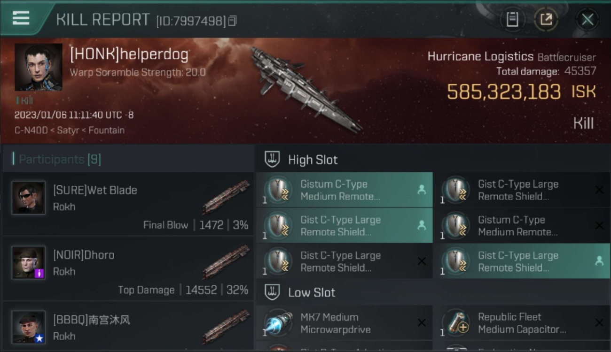
Task: Open the clipboard notes icon
Action: click(x=512, y=19)
